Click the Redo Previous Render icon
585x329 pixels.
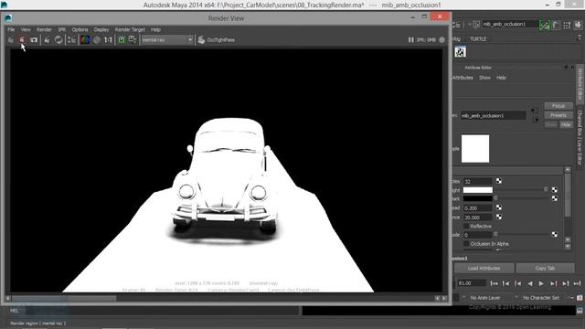point(11,39)
